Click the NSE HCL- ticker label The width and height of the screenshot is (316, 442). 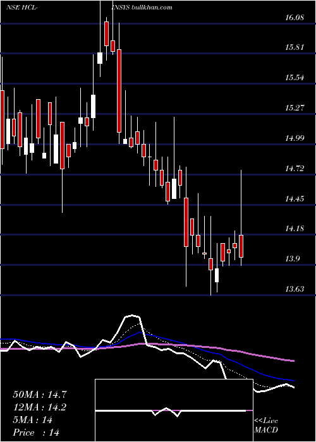coord(23,8)
